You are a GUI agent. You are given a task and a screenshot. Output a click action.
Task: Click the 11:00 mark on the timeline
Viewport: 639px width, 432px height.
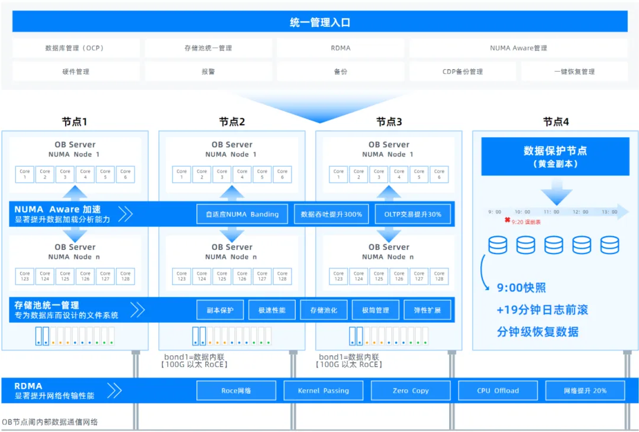pos(551,212)
